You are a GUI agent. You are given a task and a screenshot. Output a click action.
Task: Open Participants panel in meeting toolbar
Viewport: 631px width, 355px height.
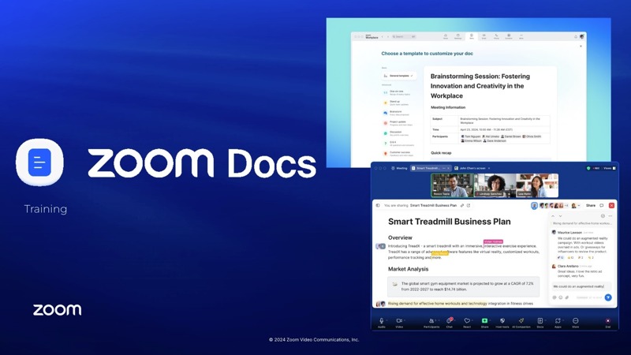coord(431,321)
